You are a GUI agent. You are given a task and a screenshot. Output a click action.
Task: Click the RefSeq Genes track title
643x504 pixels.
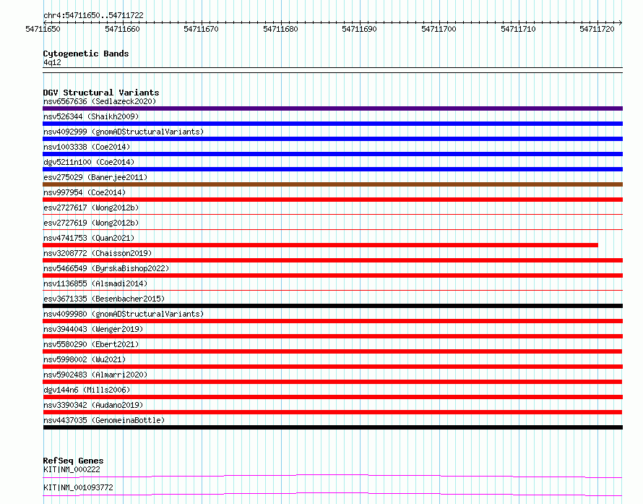pos(73,461)
